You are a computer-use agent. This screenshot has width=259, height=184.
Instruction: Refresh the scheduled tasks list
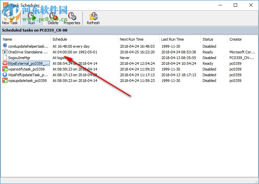[93, 18]
